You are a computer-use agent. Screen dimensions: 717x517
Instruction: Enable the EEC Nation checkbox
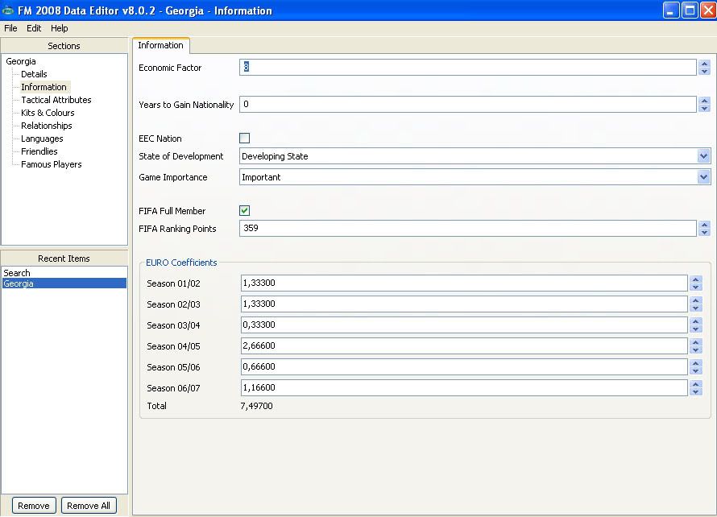tap(245, 138)
